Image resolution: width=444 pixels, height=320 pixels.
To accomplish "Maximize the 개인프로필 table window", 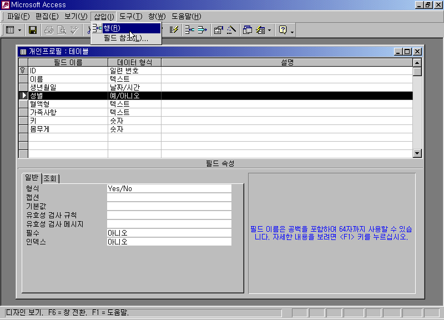I will (407, 52).
